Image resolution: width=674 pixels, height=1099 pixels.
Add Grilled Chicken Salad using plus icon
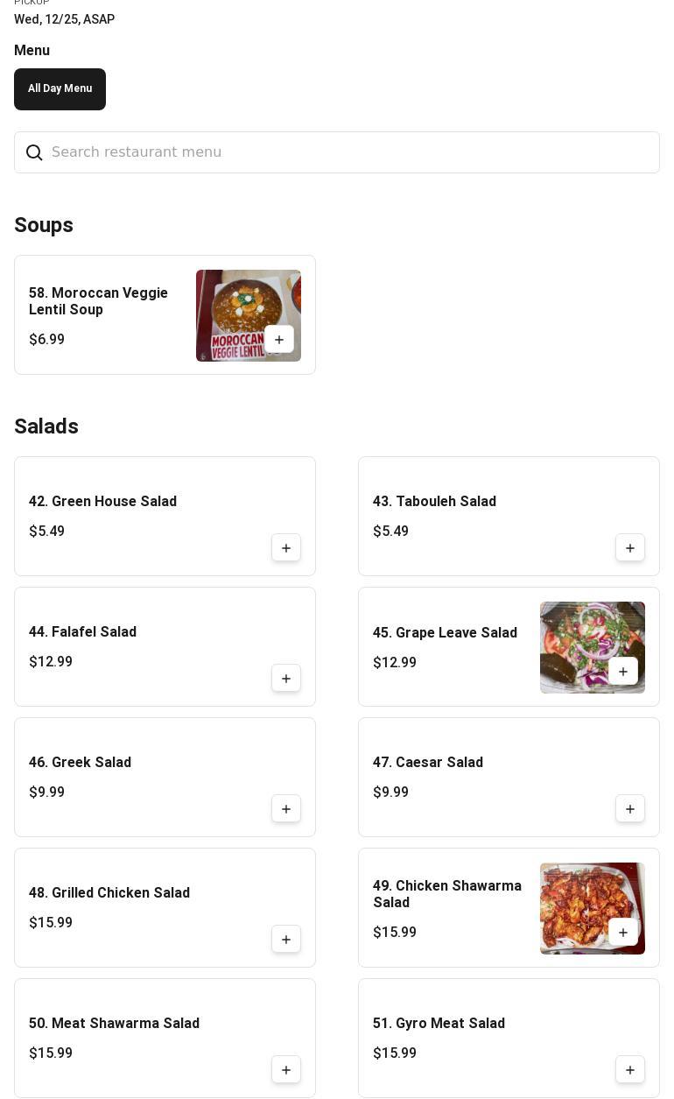(x=286, y=940)
